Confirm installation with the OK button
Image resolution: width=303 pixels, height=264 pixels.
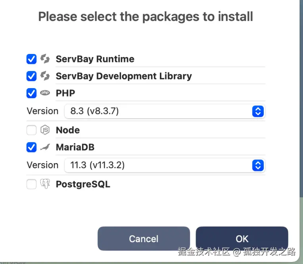coord(242,239)
